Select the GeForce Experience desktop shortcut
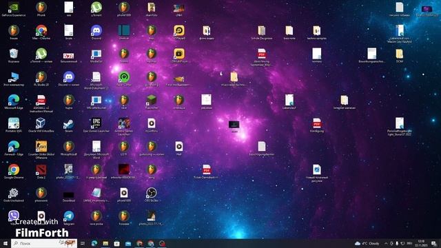Viewport: 441px width, 248px height. tap(14, 9)
